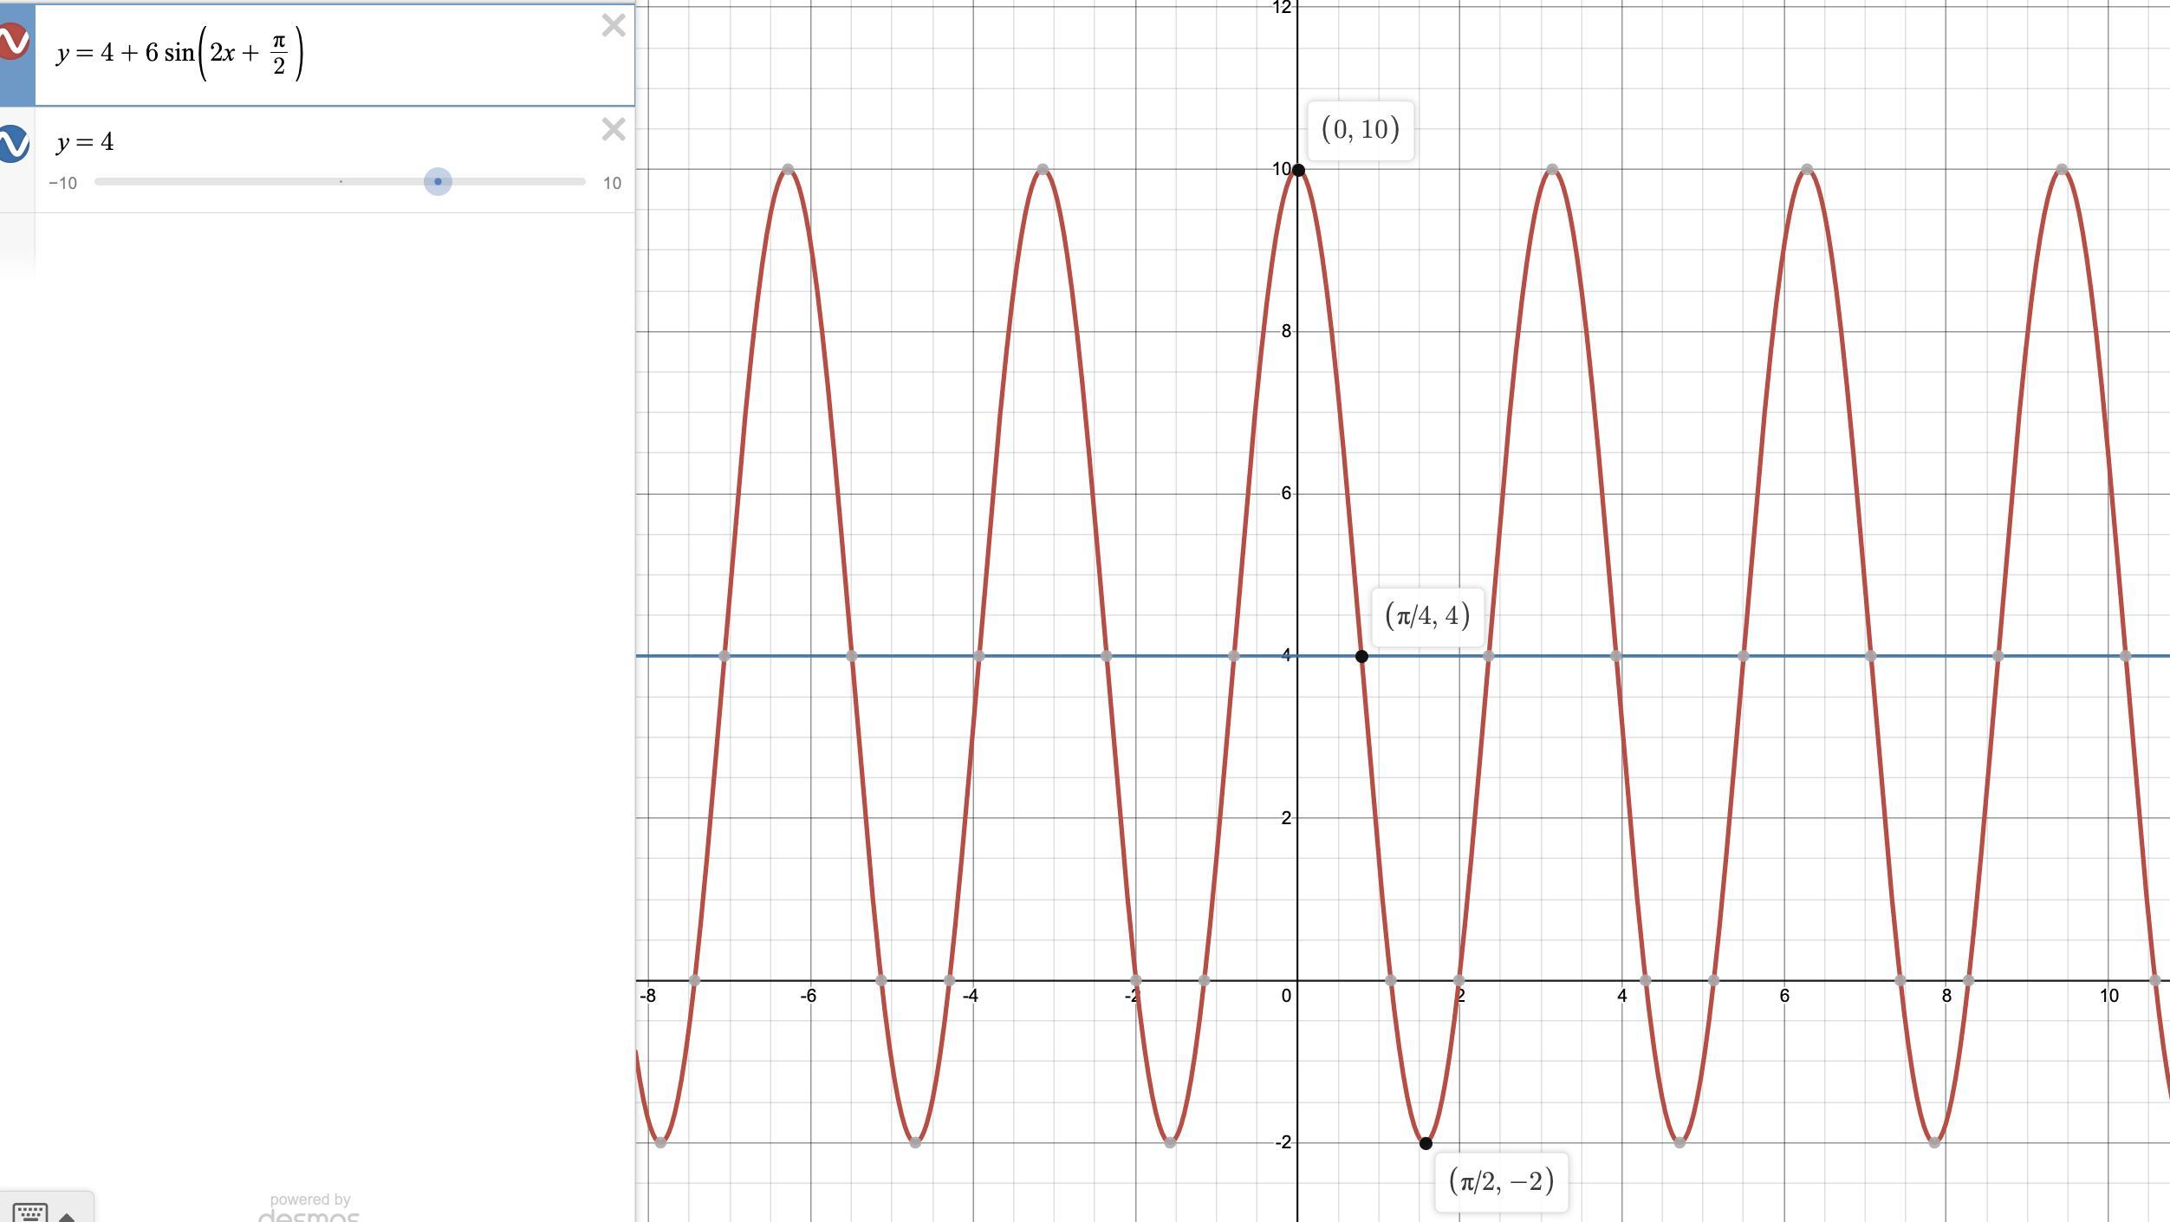Delete the y=4 expression using its X

click(614, 130)
